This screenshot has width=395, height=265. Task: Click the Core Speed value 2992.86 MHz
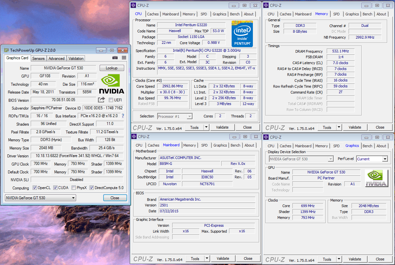[x=172, y=86]
